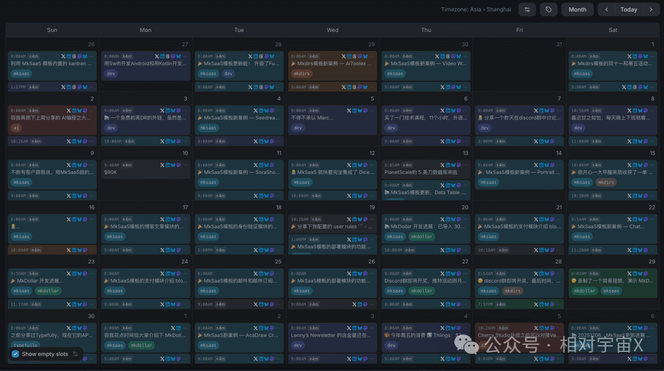This screenshot has height=371, width=664.
Task: Go to previous month with left arrow
Action: 606,9
